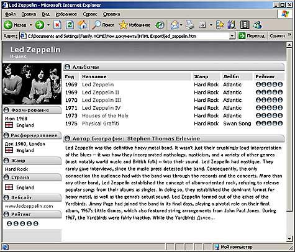Click the black-framed checklist toolbar icon
Screen dimensions: 295x252
pyautogui.click(x=245, y=25)
